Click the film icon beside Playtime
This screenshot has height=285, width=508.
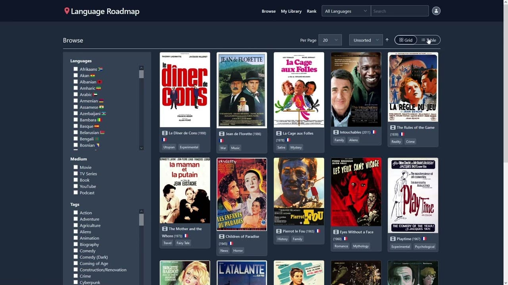[393, 239]
